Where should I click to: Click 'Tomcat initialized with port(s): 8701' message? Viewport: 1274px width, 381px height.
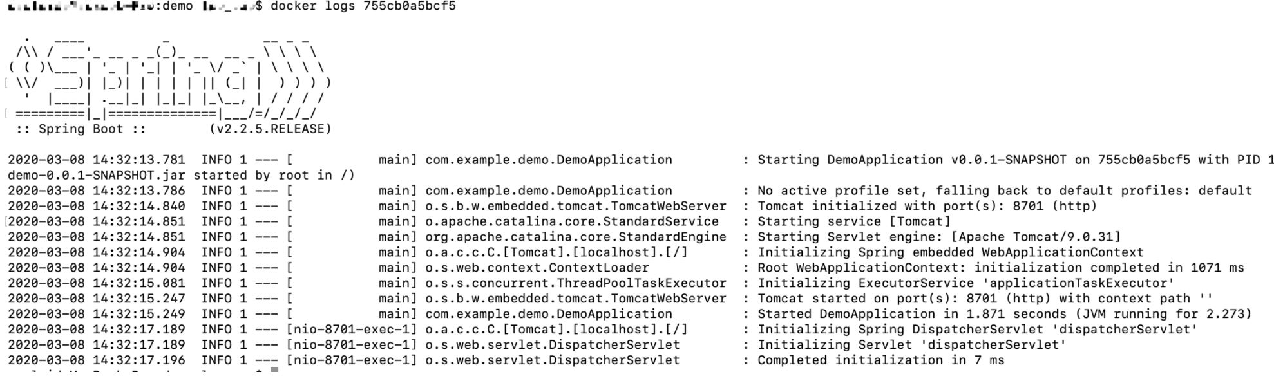click(x=927, y=207)
